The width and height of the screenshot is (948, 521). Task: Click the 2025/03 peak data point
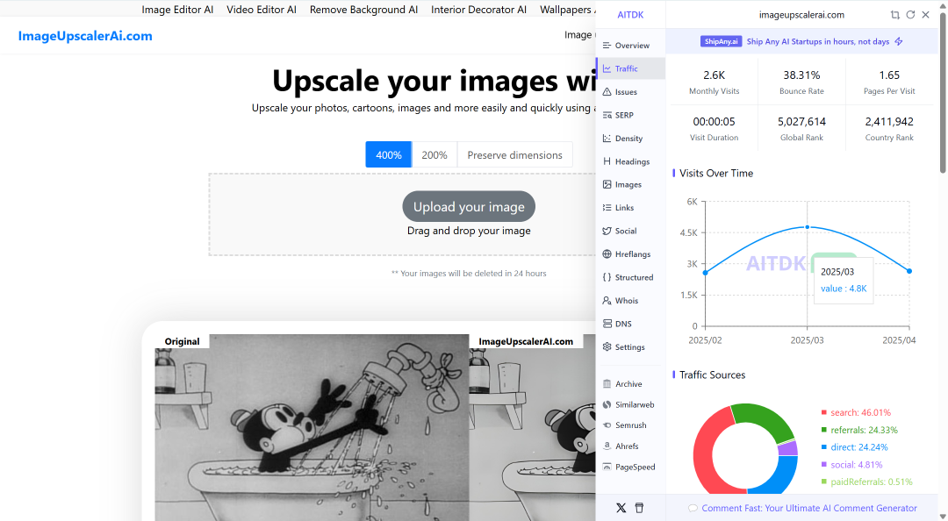808,227
